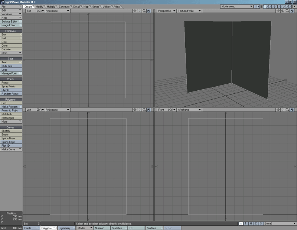Click the Zoom magnifier in the Perspective viewport
The width and height of the screenshot is (297, 230).
coord(287,11)
